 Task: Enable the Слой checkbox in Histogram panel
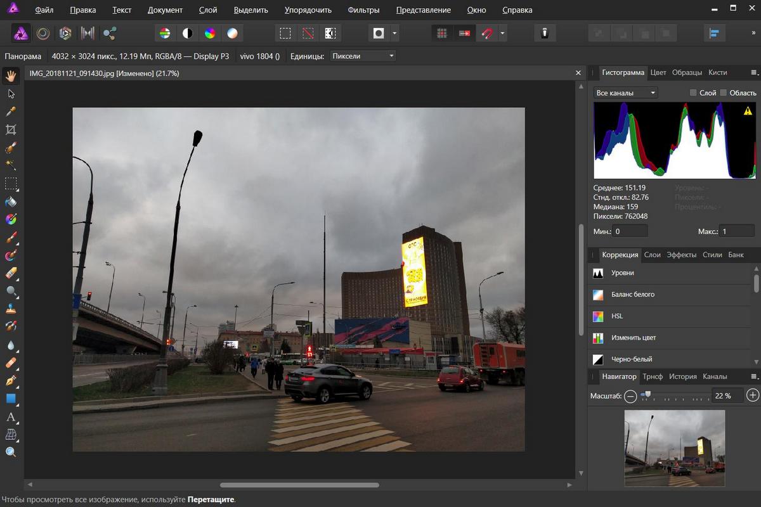pos(694,93)
